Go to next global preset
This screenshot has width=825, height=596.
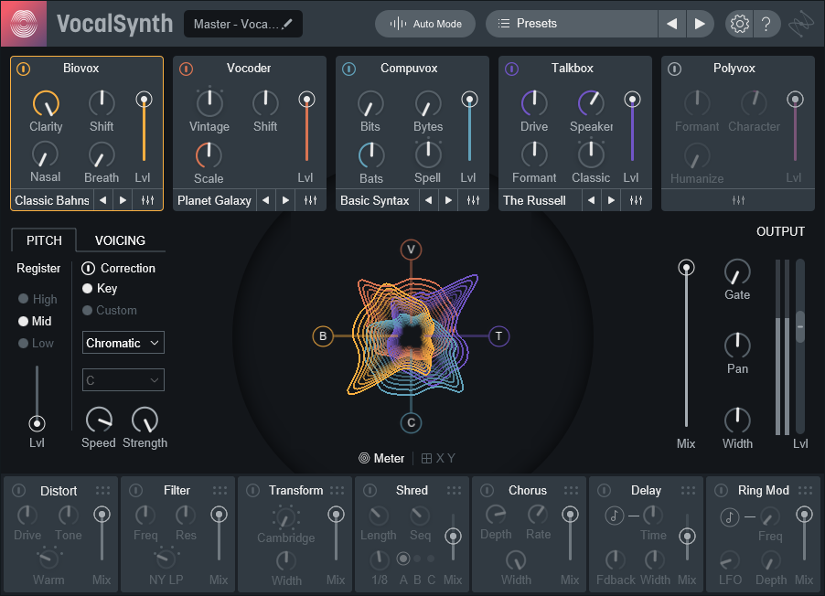coord(700,24)
